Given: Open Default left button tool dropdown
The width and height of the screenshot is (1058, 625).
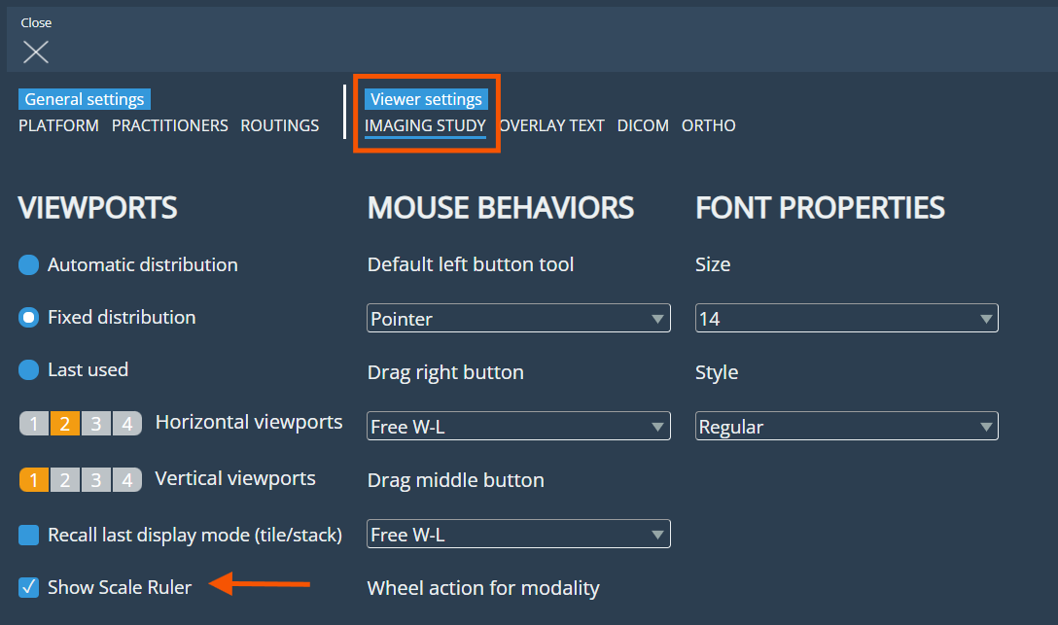Looking at the screenshot, I should (518, 319).
